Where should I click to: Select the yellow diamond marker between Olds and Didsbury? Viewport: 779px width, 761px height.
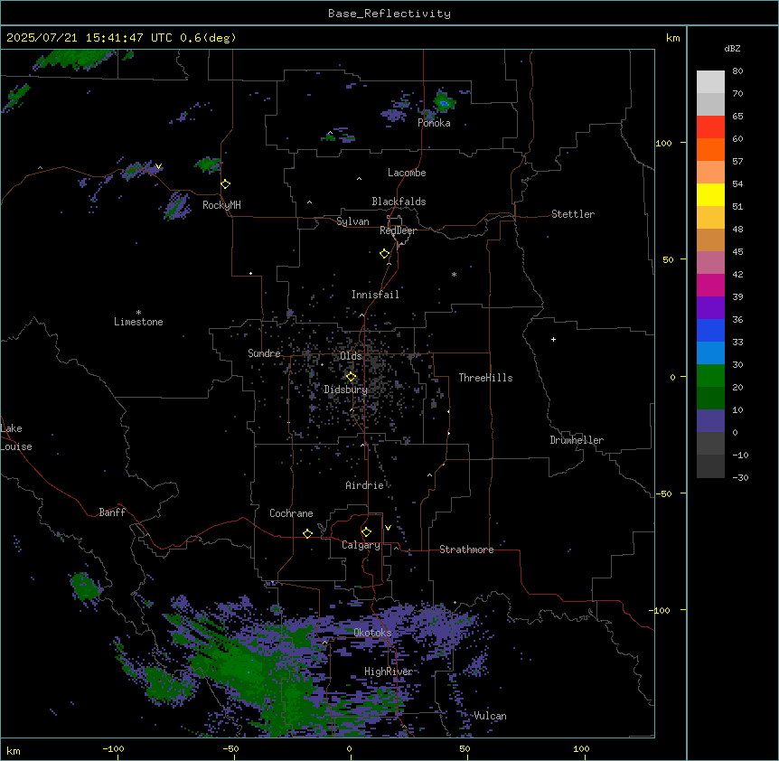click(352, 377)
